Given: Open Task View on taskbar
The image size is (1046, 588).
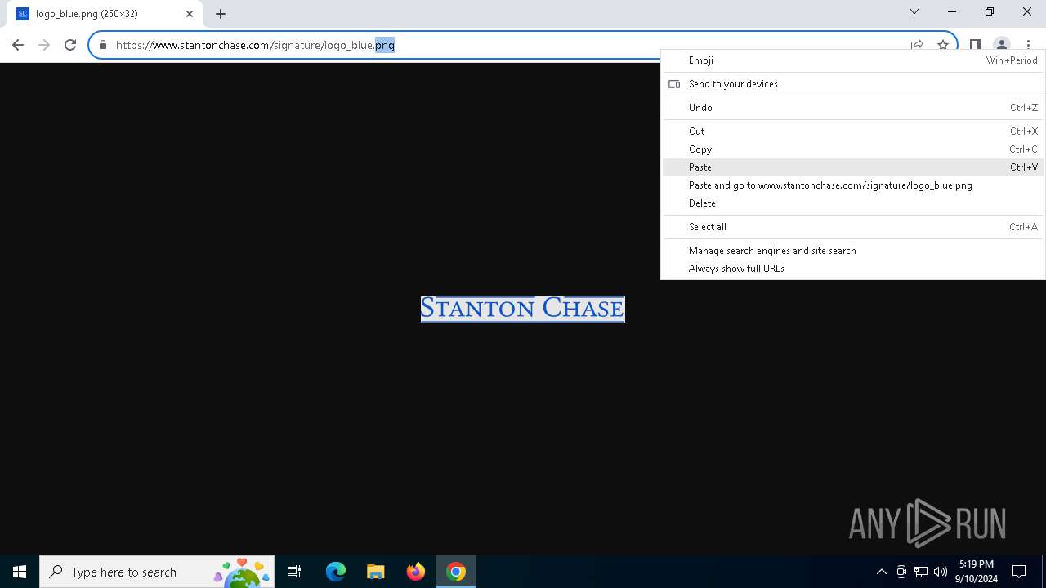Looking at the screenshot, I should click(x=294, y=572).
